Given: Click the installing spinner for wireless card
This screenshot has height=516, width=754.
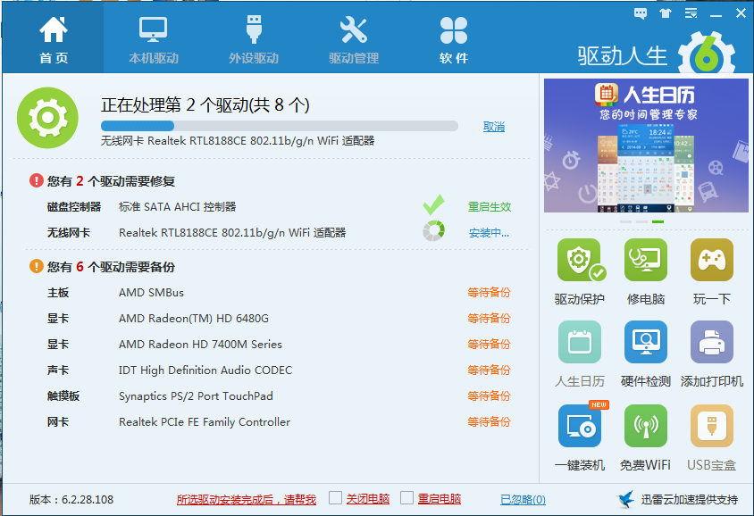Looking at the screenshot, I should click(x=434, y=231).
